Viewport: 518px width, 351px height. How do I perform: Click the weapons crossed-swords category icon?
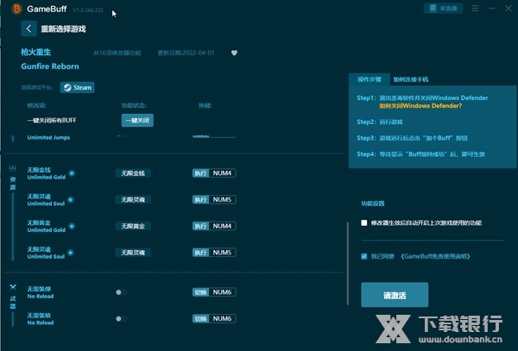click(13, 288)
